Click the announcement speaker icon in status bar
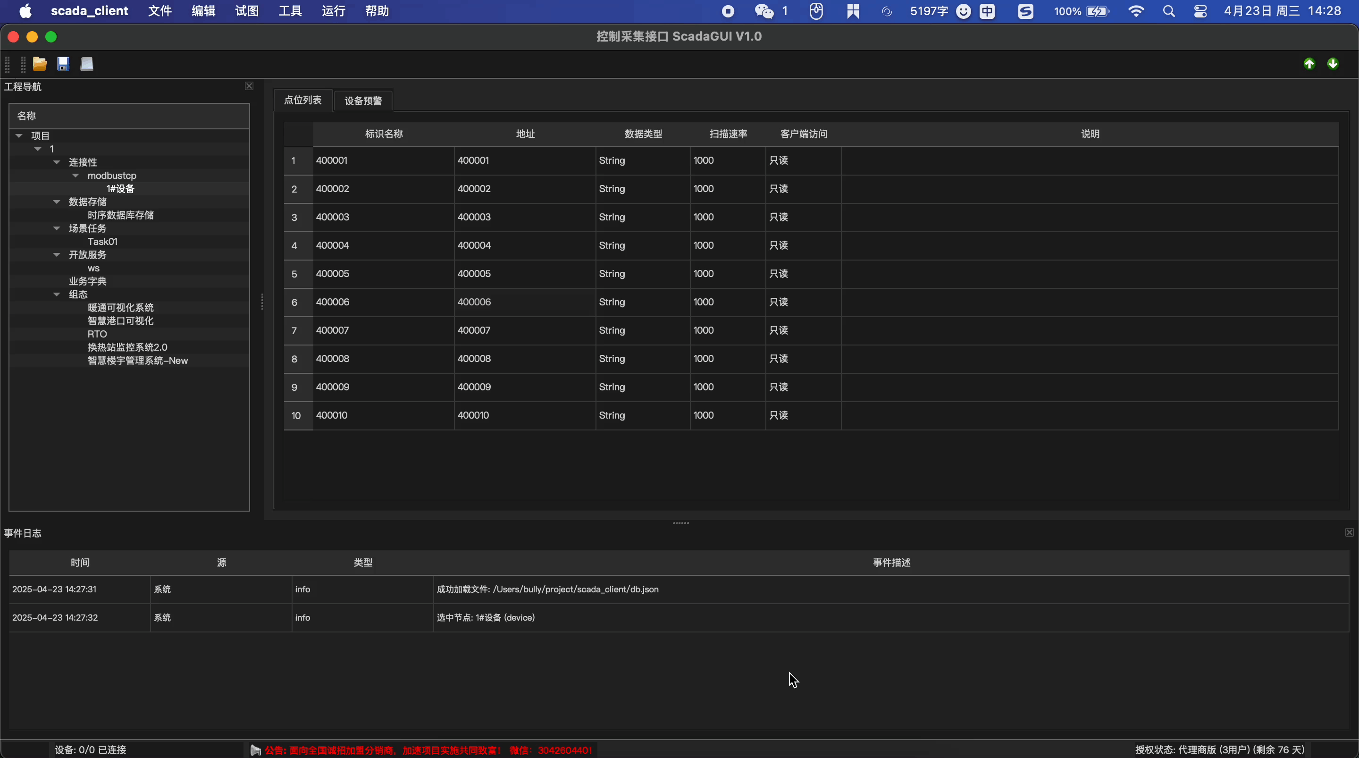This screenshot has width=1359, height=758. pyautogui.click(x=256, y=750)
